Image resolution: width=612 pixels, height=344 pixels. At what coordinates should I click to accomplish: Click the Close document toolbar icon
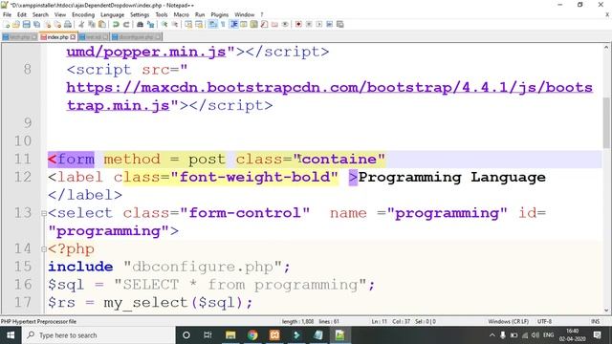click(x=47, y=24)
